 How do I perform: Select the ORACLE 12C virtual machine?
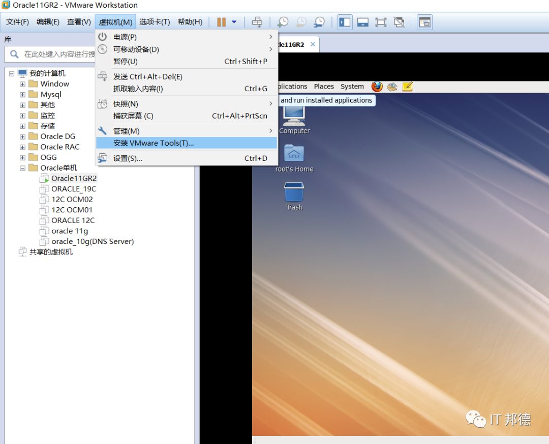(x=73, y=220)
